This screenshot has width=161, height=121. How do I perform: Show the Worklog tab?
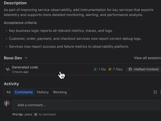[x=60, y=92]
